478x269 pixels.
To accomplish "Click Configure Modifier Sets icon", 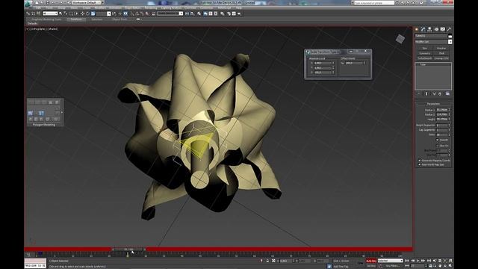I will coord(447,93).
